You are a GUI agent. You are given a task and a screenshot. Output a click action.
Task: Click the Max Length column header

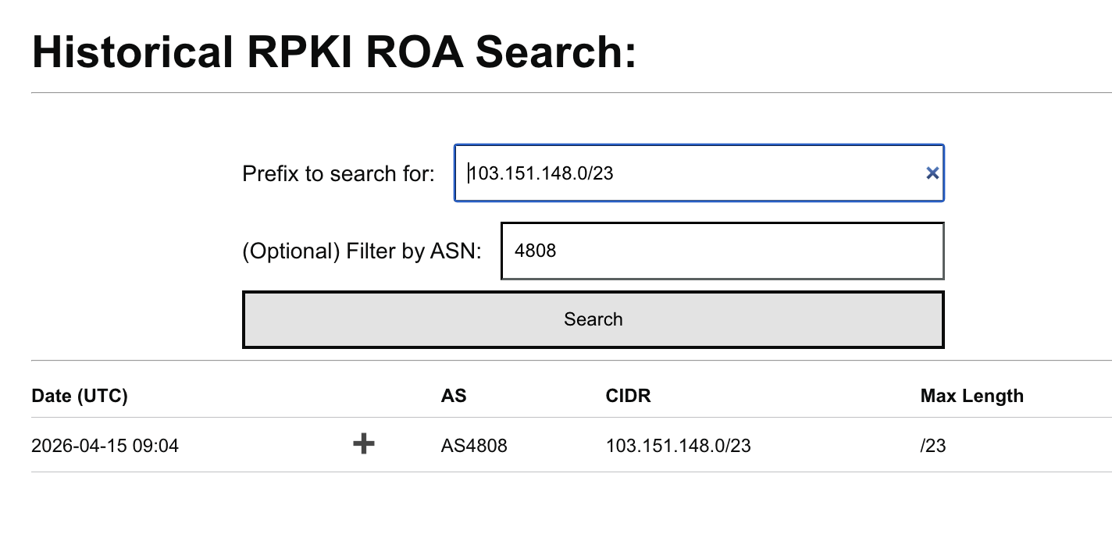[x=972, y=396]
